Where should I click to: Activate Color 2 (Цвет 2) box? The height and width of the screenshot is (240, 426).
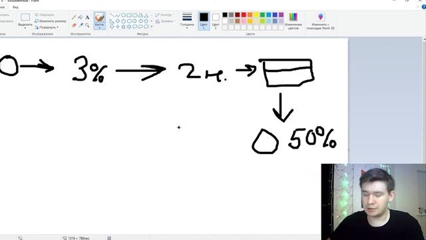[216, 21]
